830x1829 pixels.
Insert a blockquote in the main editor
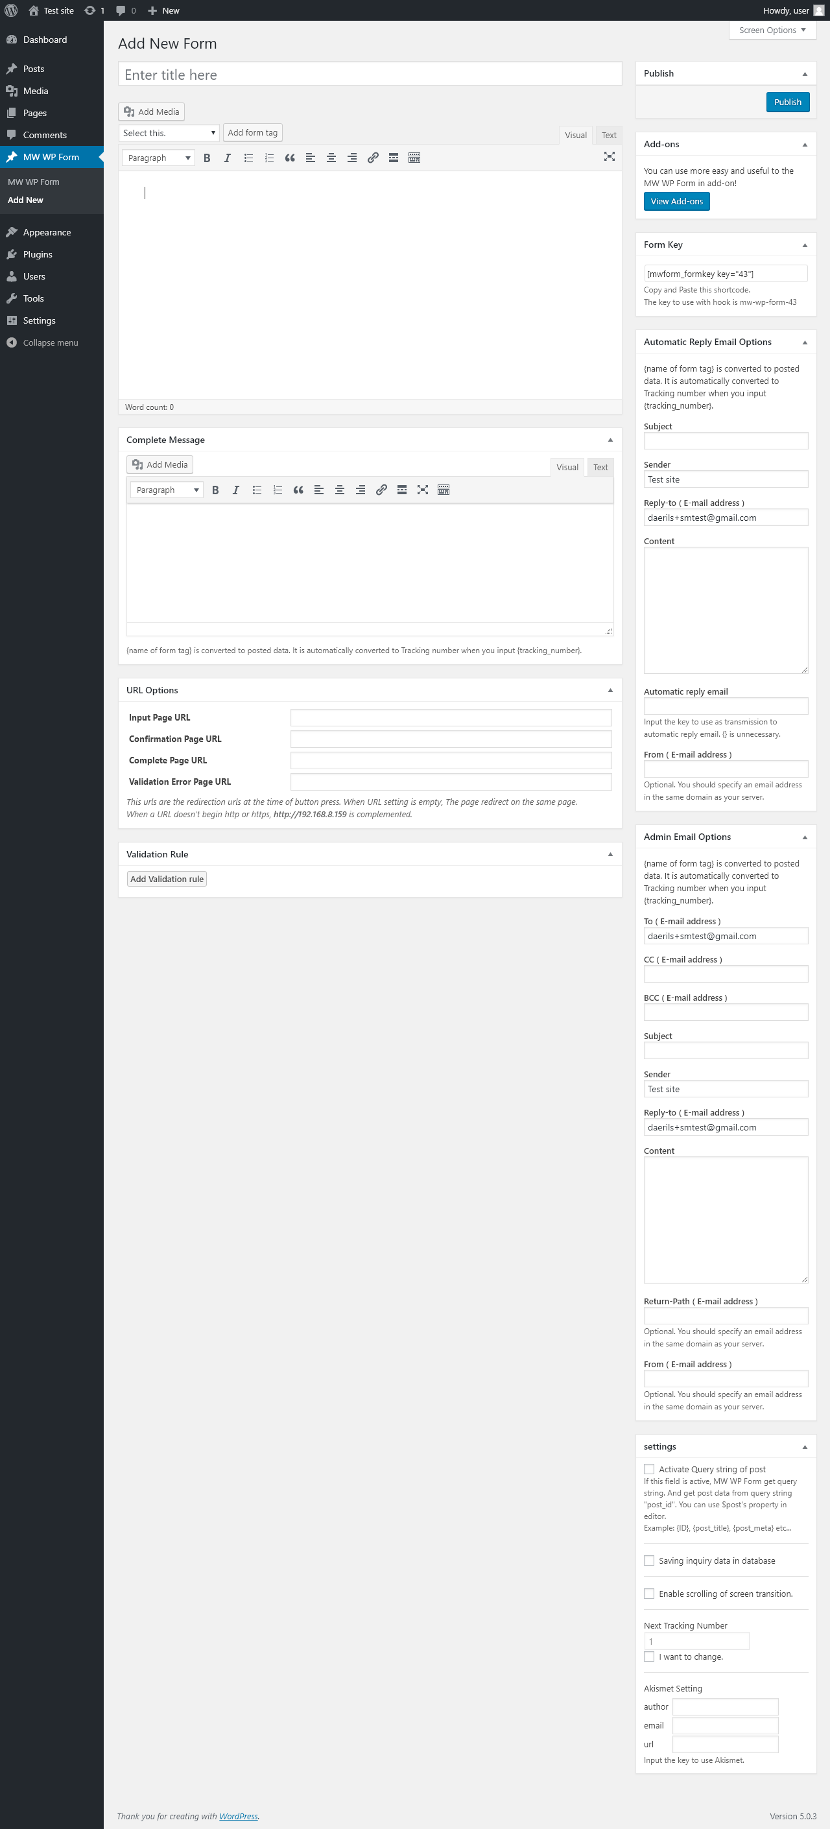point(290,158)
